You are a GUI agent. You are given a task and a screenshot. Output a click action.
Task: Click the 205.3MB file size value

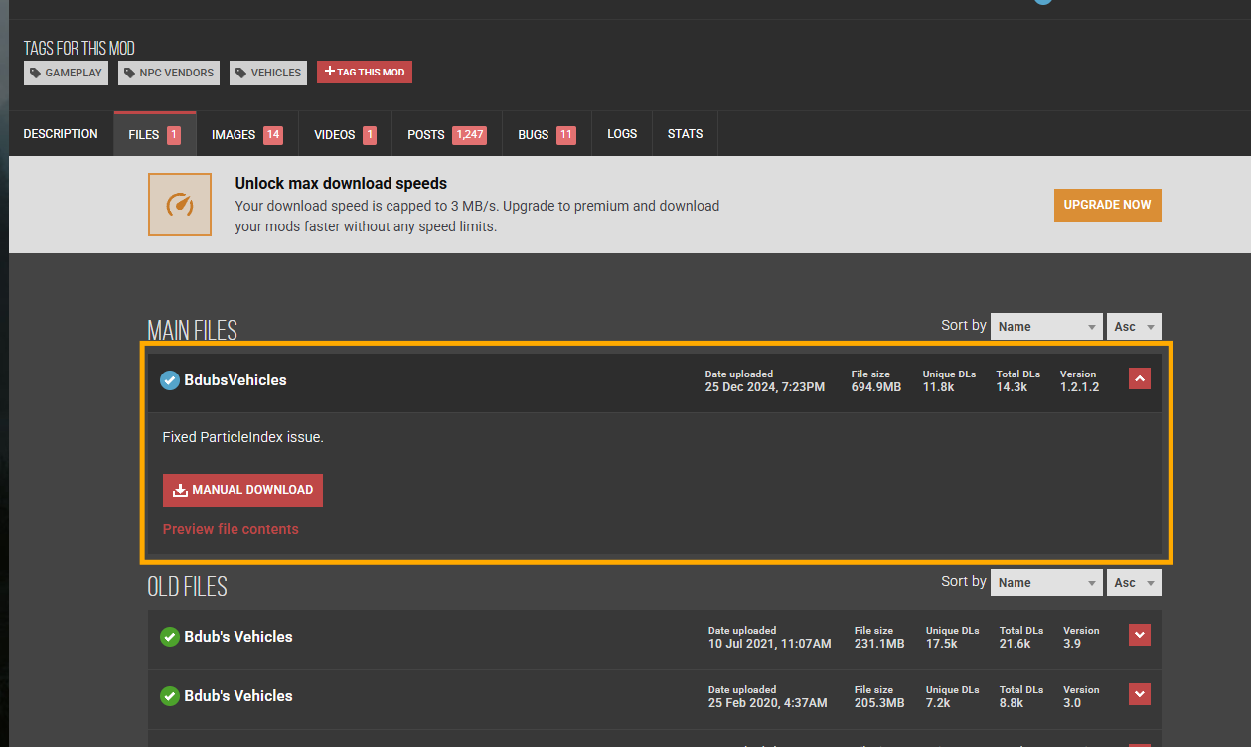coord(879,703)
